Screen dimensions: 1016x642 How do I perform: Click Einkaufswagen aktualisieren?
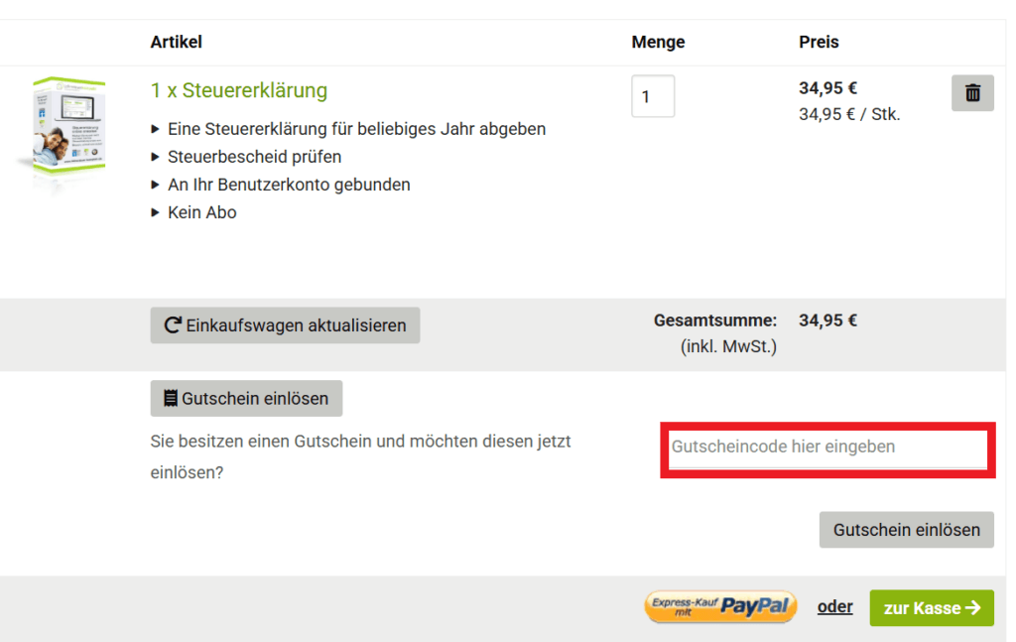coord(285,324)
